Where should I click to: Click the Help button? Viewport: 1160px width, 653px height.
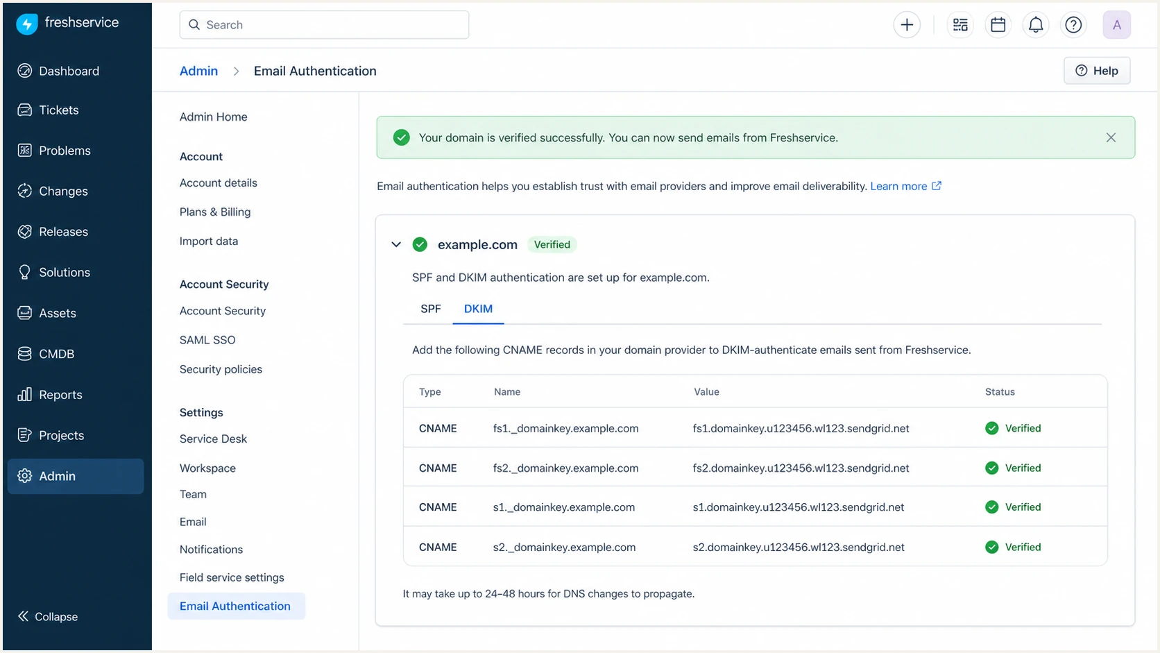pos(1097,71)
